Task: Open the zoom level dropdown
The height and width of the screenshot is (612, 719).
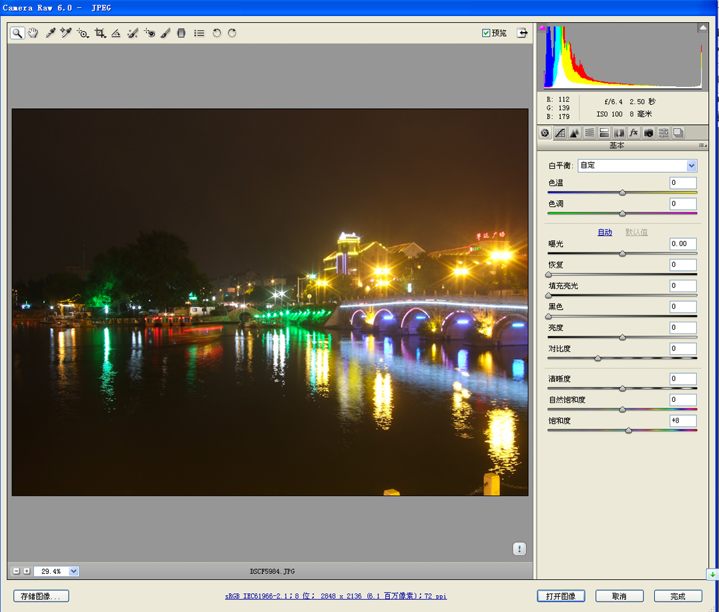Action: point(73,571)
